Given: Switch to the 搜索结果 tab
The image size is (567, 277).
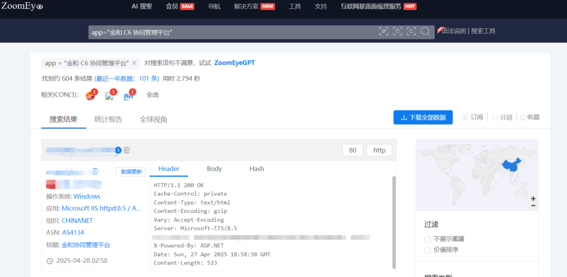Looking at the screenshot, I should tap(64, 119).
